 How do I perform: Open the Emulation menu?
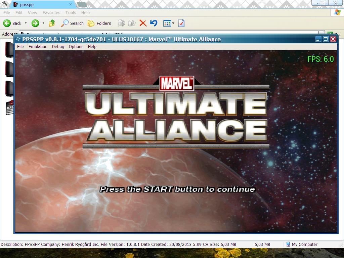[38, 47]
